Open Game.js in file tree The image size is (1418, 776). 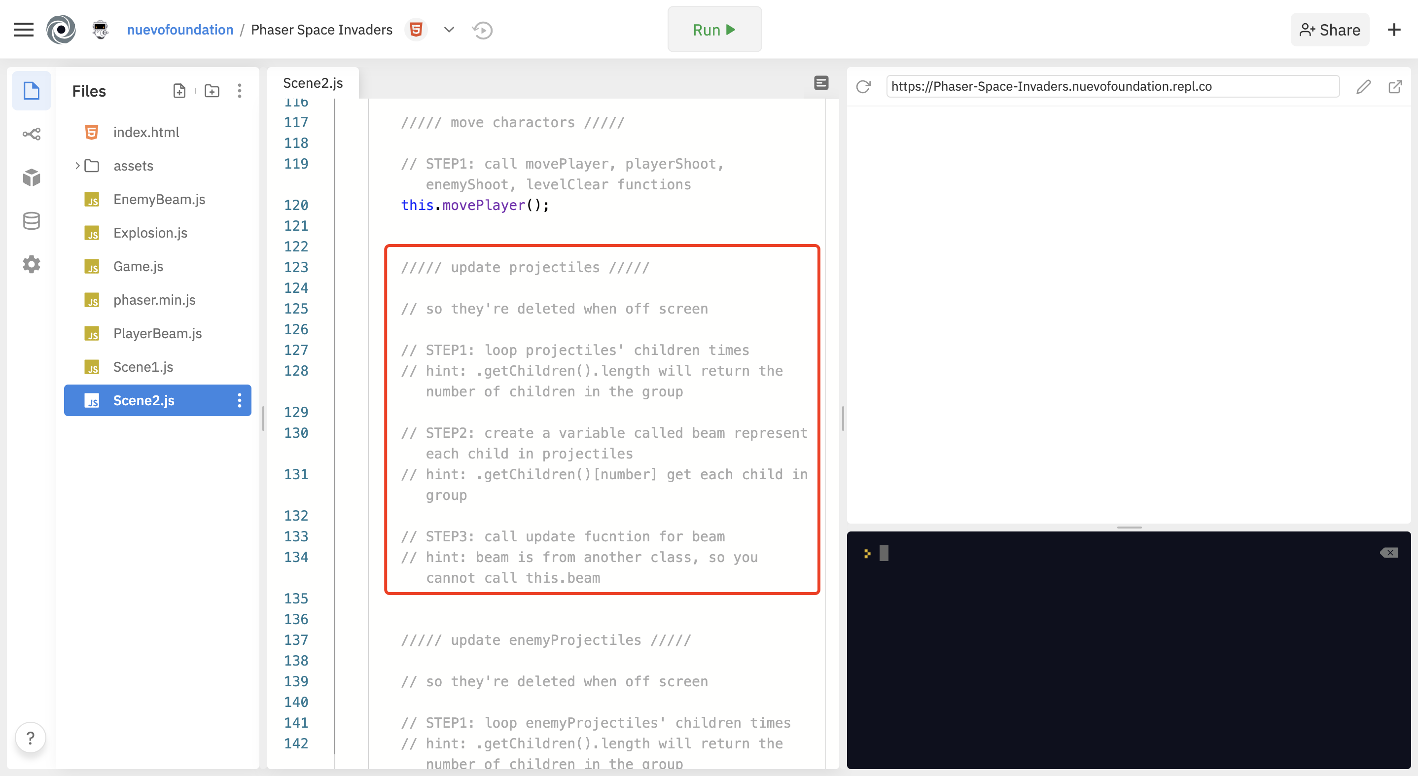(x=138, y=266)
